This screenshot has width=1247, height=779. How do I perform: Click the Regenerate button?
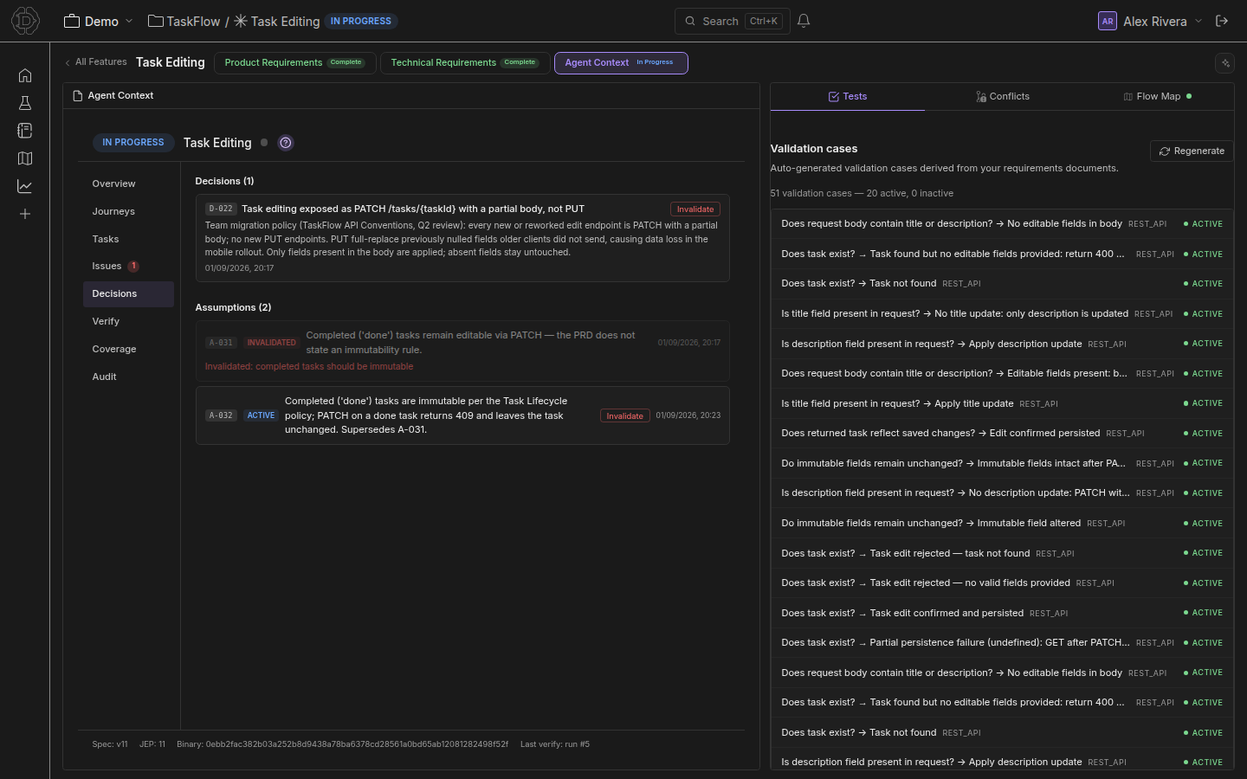tap(1192, 151)
